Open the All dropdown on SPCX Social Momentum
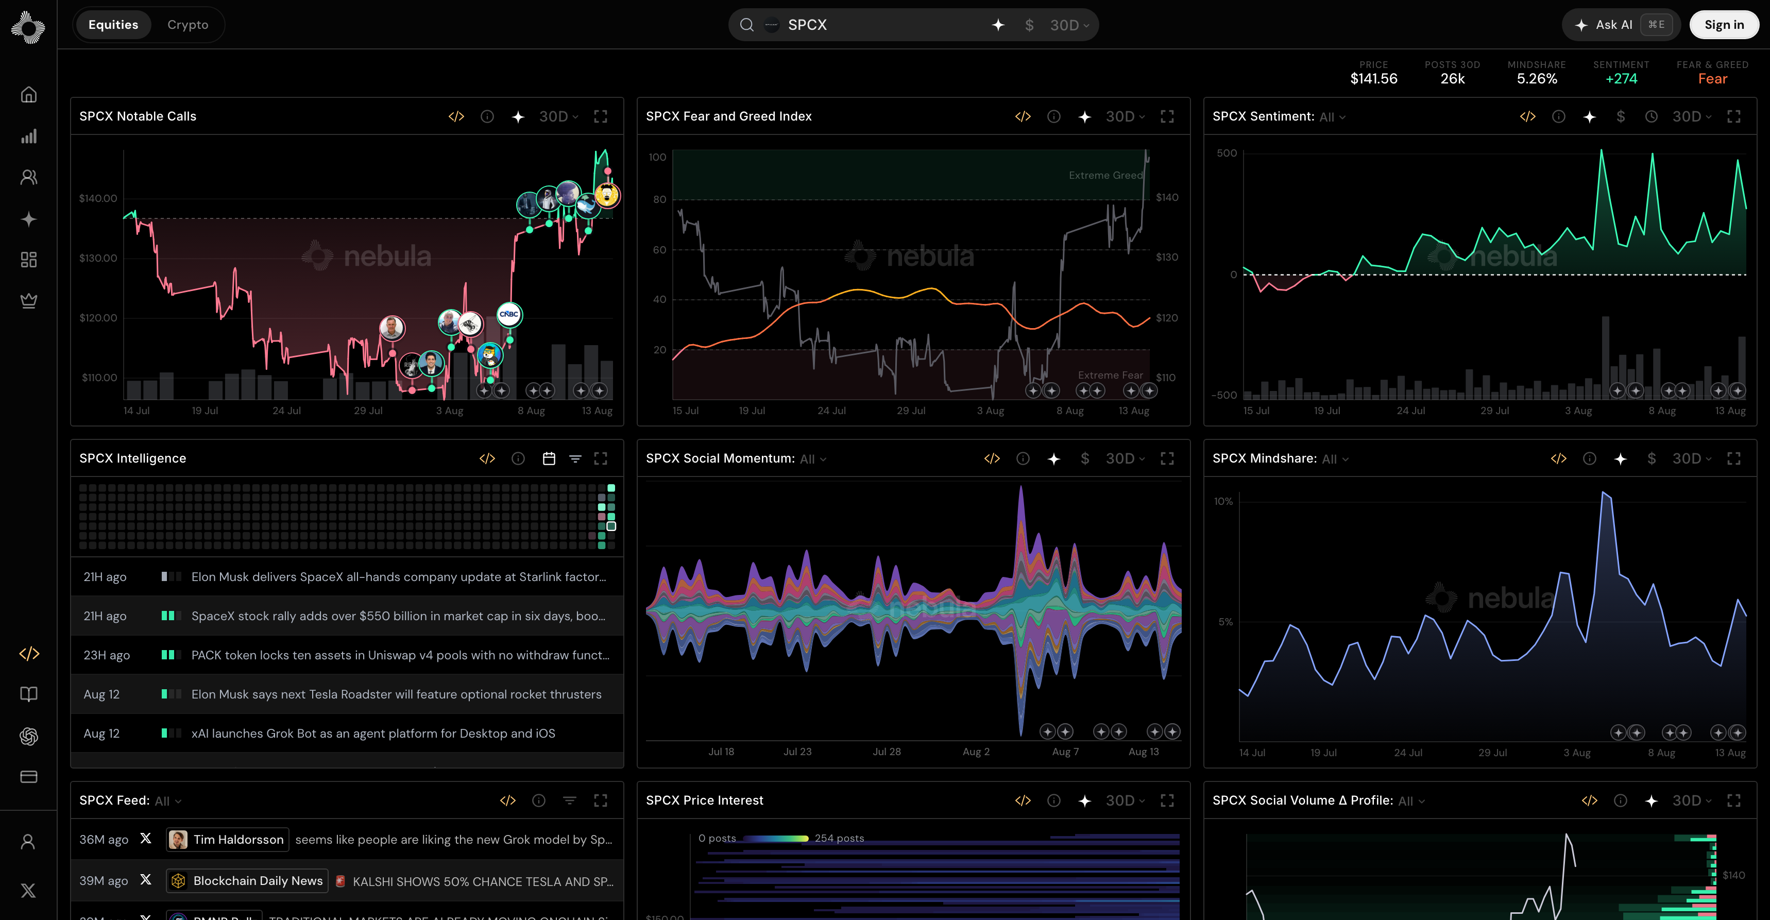1770x920 pixels. 813,459
